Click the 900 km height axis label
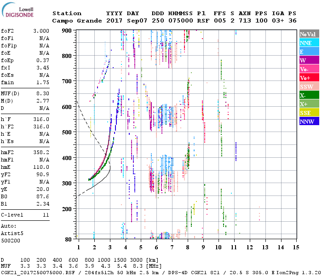The width and height of the screenshot is (322, 276). point(68,30)
